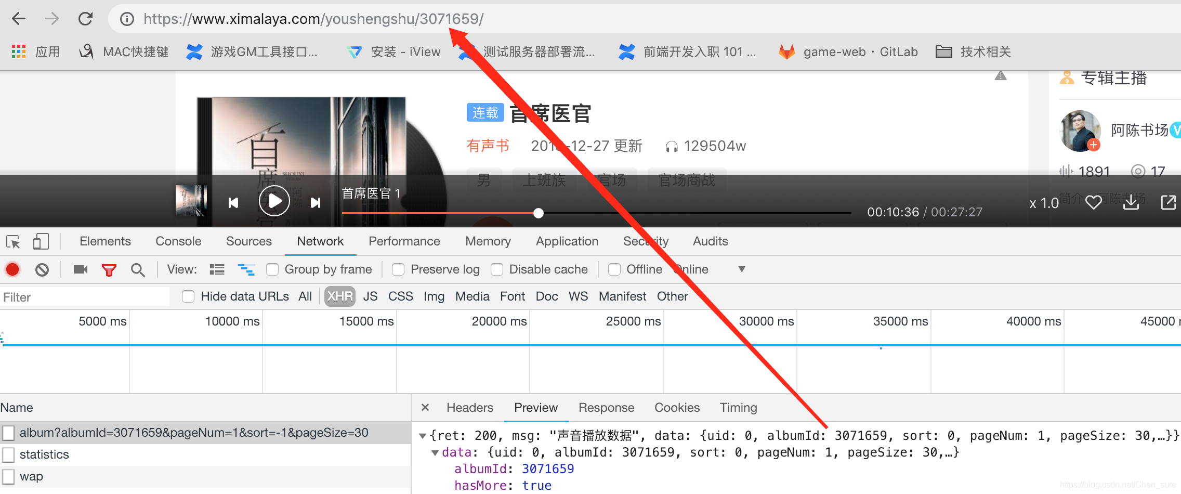Go forward with the browser forward arrow
Viewport: 1181px width, 494px height.
point(52,19)
